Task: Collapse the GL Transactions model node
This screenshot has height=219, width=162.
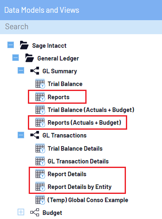Action: pyautogui.click(x=21, y=135)
